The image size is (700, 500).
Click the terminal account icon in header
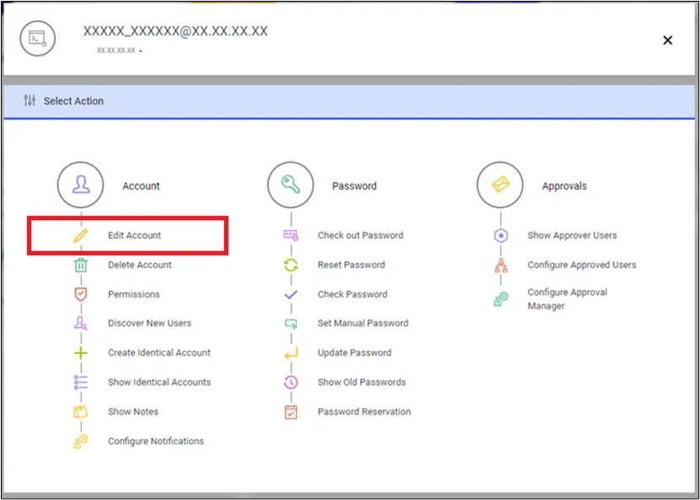(x=37, y=39)
